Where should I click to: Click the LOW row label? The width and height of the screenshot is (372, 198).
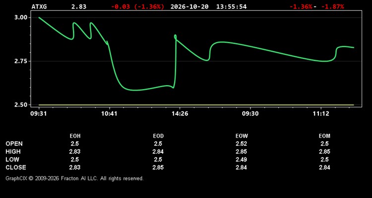12,159
